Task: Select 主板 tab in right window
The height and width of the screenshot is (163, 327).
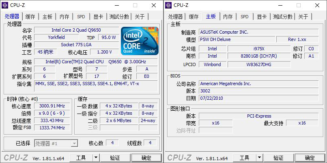Action: pos(211,16)
